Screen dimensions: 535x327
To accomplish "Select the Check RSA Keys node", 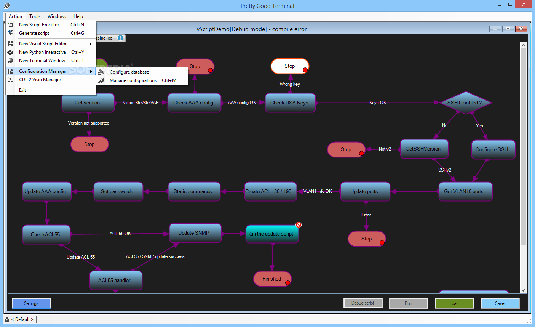I will pos(290,103).
